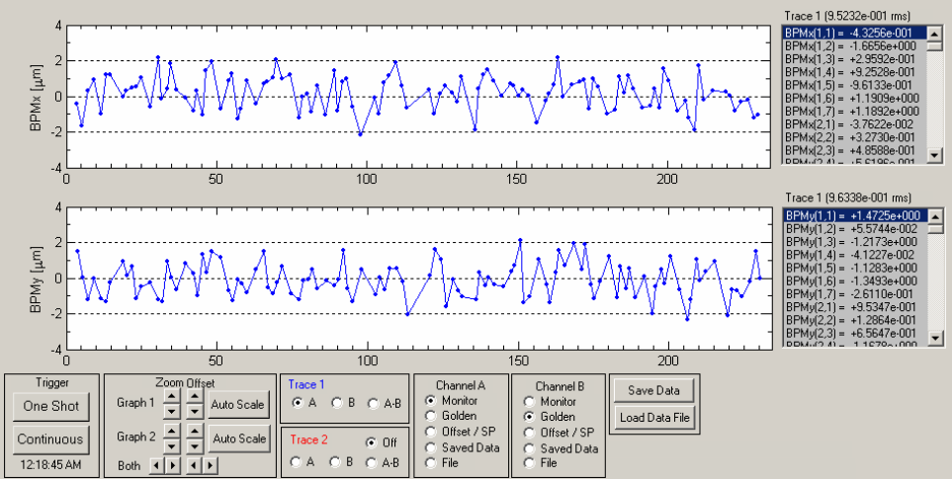Click Graph 1 zoom up arrow
This screenshot has height=479, width=952.
coord(173,397)
